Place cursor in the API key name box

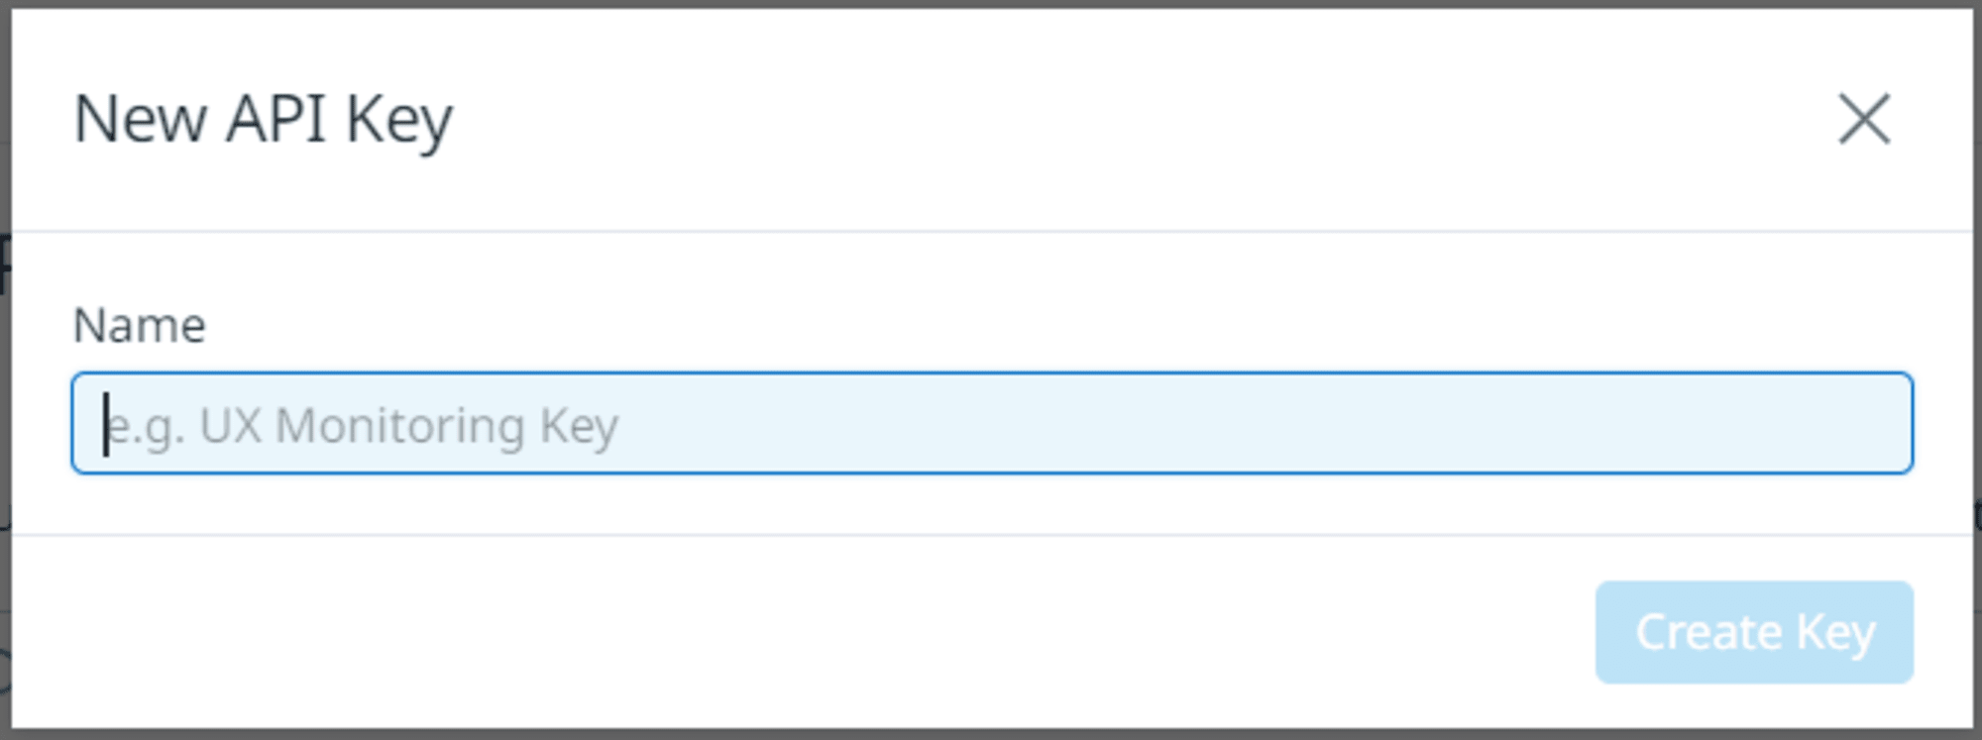click(992, 423)
